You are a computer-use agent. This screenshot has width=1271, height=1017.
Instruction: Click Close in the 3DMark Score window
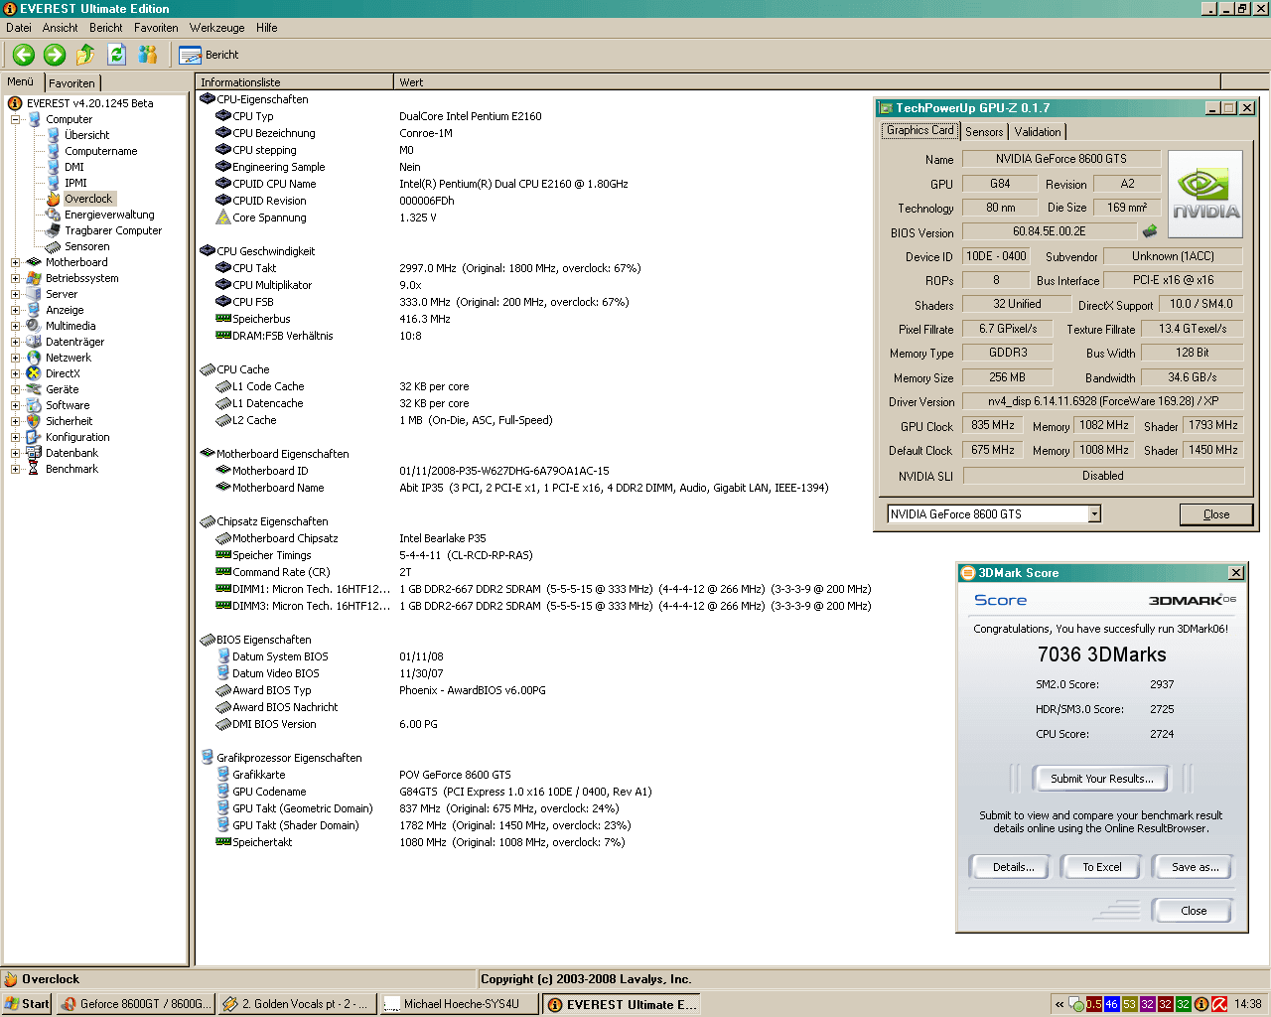coord(1194,911)
